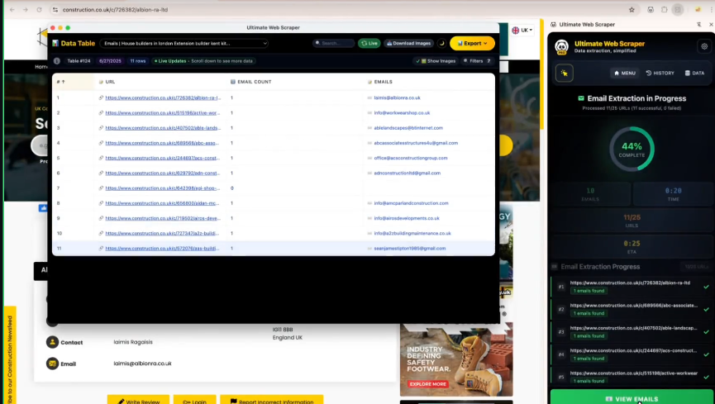Click Report Incorrect Information button
This screenshot has height=404, width=715.
(x=271, y=400)
